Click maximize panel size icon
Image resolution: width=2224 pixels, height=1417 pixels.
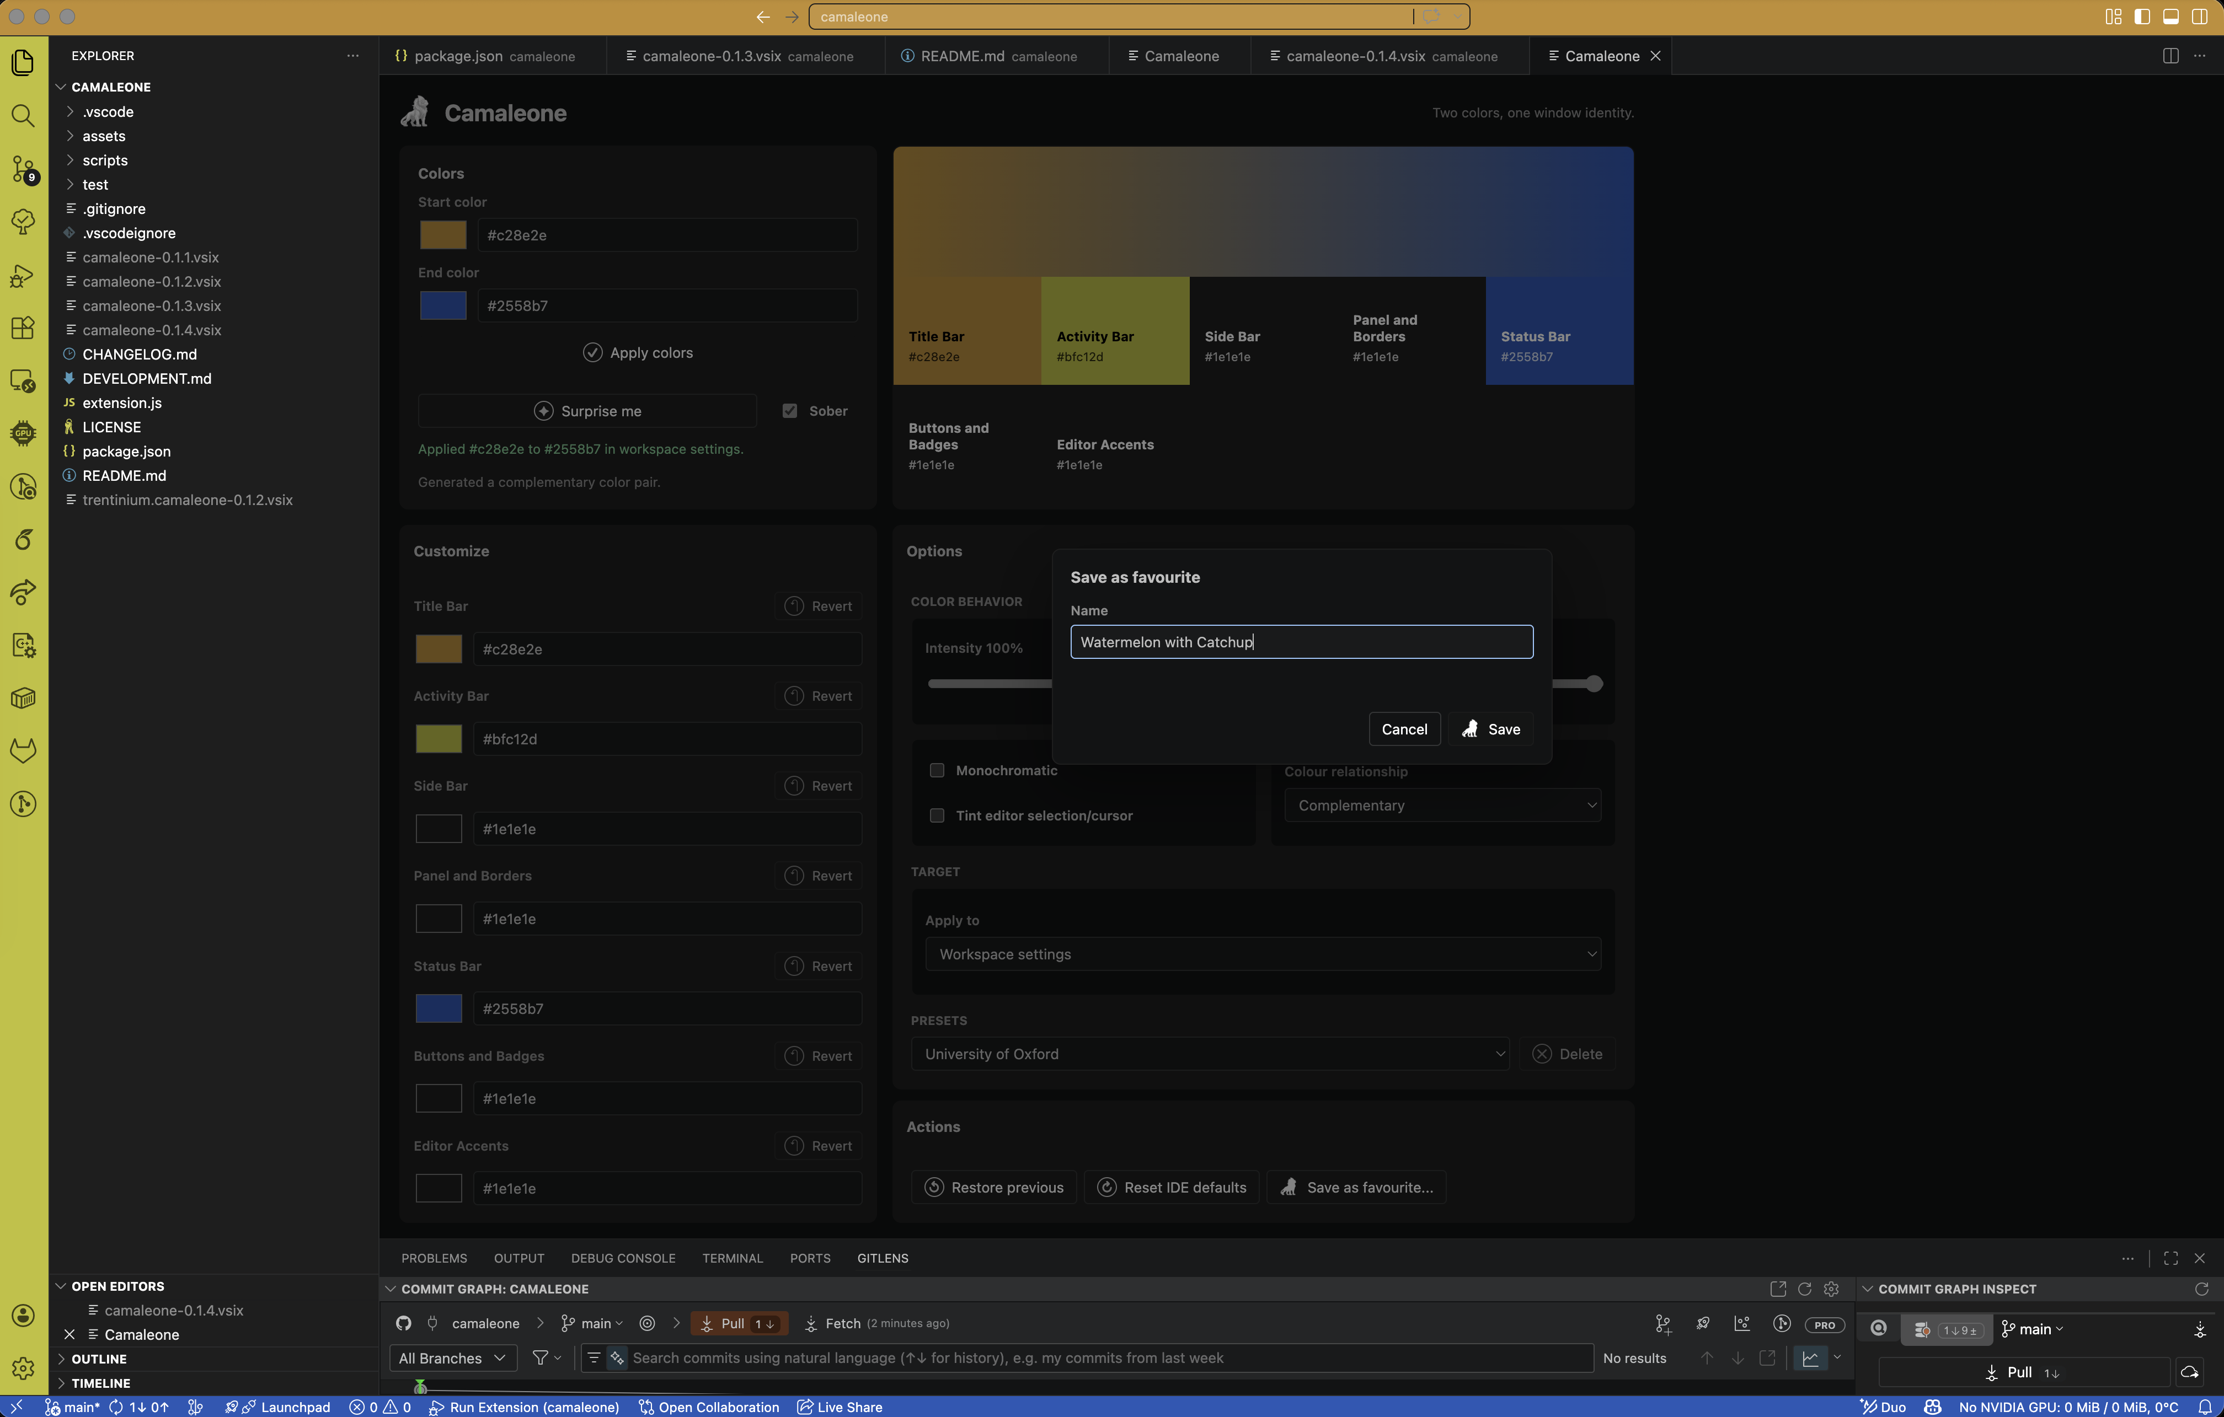tap(2172, 1258)
